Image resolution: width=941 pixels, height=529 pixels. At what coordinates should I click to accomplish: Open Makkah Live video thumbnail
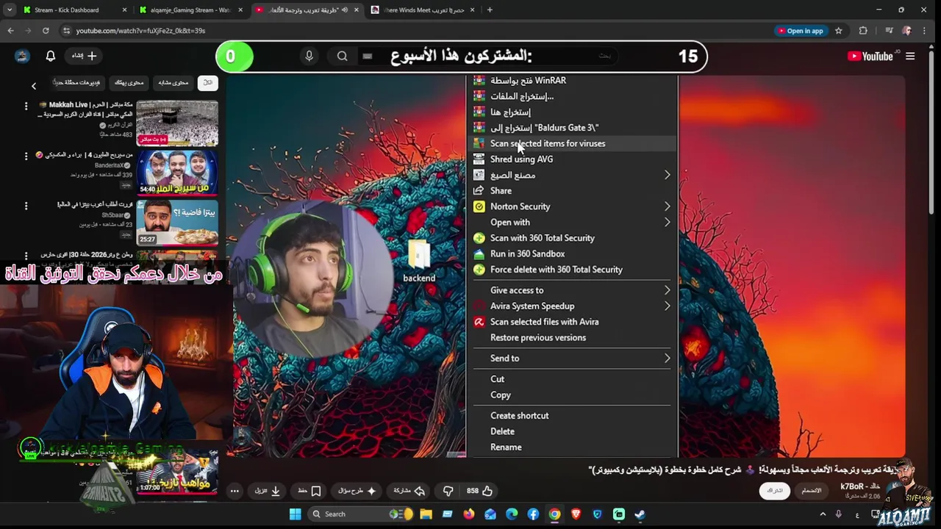[x=177, y=123]
